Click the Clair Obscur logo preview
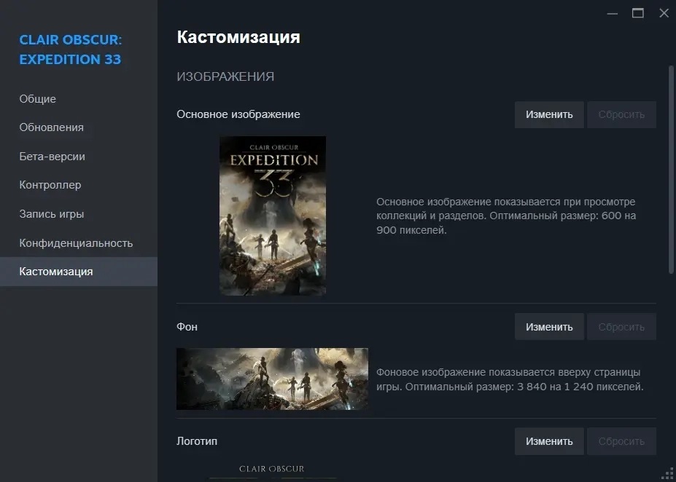Viewport: 676px width, 482px height. [272, 472]
